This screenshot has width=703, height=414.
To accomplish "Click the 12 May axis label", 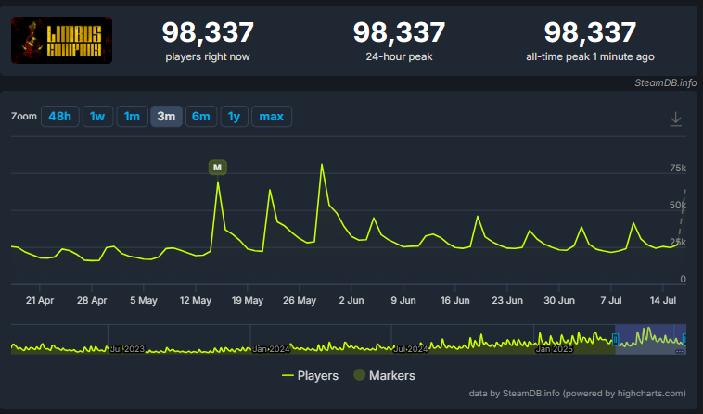I will [x=196, y=300].
